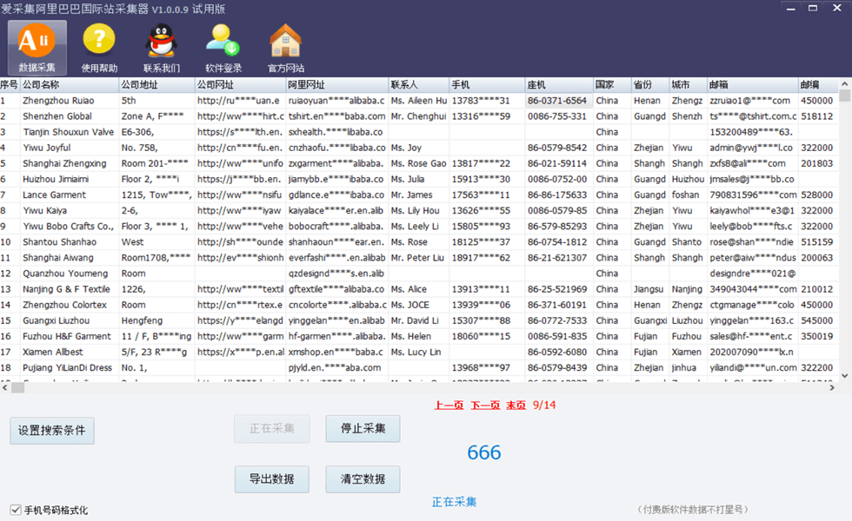
Task: Click the 联系我们 penguin icon
Action: [162, 48]
